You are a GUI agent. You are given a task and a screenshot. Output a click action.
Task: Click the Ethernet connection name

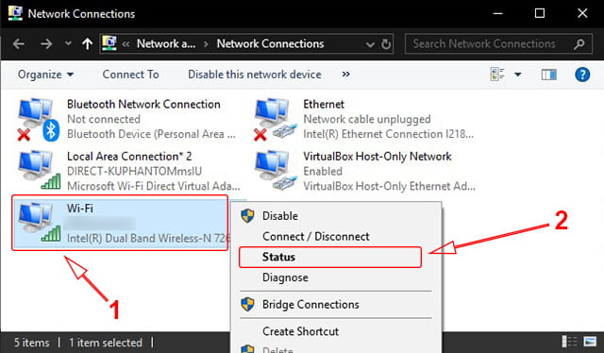pos(324,104)
